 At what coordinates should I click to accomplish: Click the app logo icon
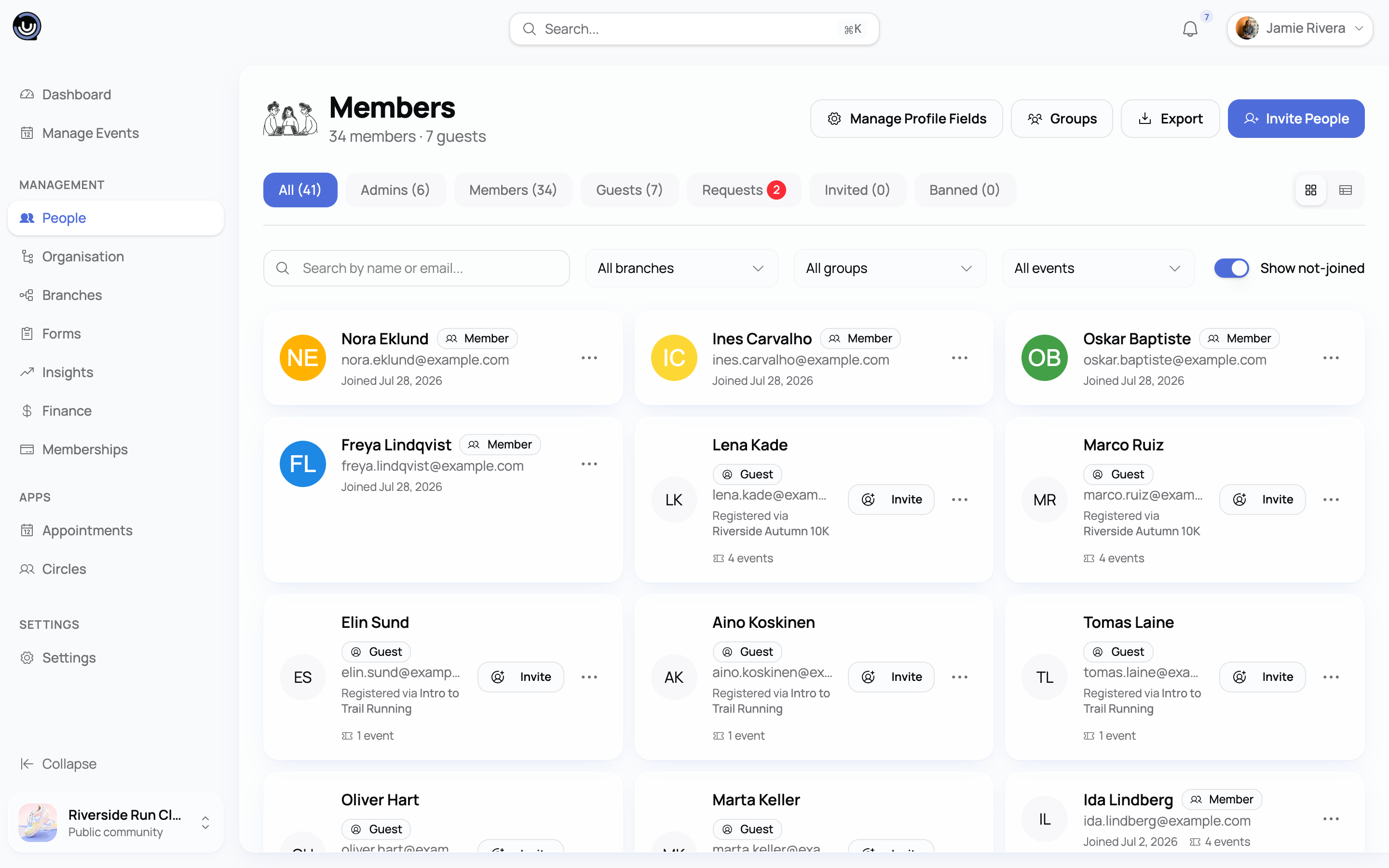(27, 27)
